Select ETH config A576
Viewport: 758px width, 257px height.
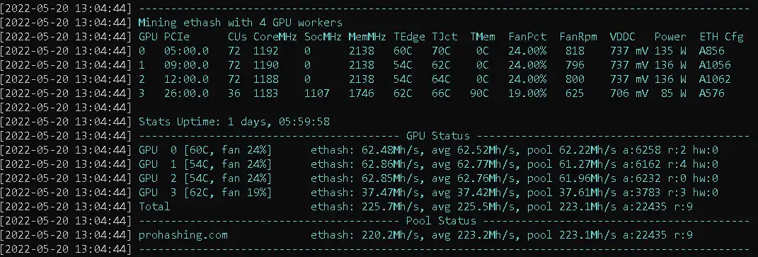[x=711, y=93]
